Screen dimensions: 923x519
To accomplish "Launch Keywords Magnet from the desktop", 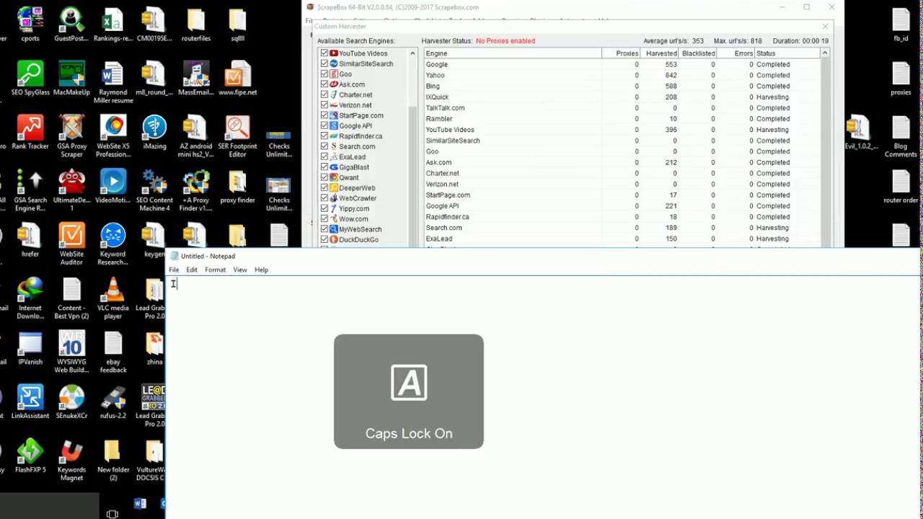I will click(x=71, y=460).
